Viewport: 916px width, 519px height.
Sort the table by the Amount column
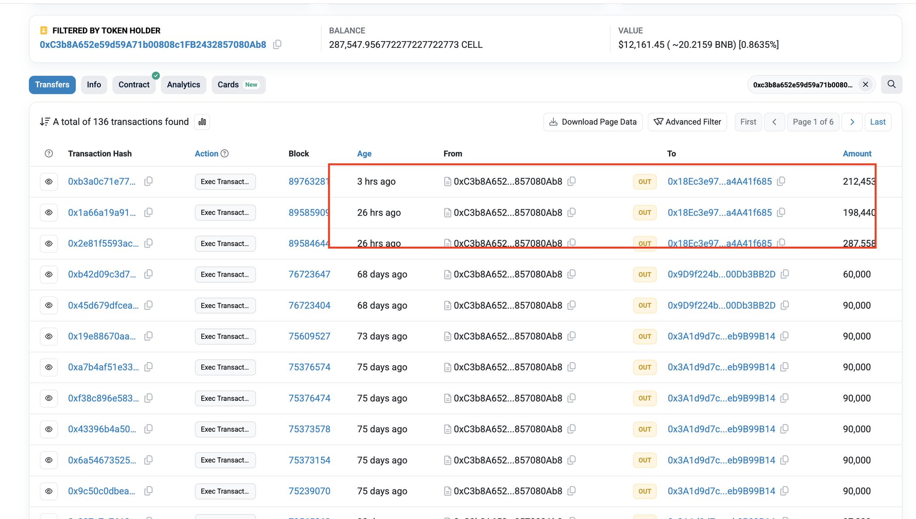pyautogui.click(x=857, y=153)
